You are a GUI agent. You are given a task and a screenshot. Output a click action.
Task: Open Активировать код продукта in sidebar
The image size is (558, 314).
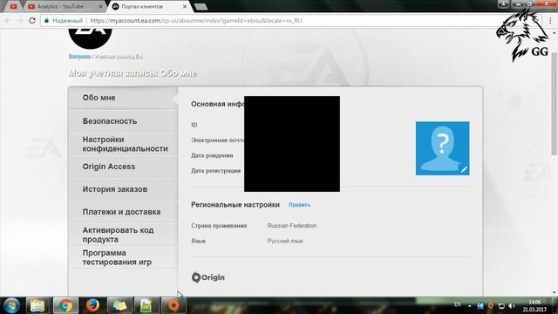(123, 235)
